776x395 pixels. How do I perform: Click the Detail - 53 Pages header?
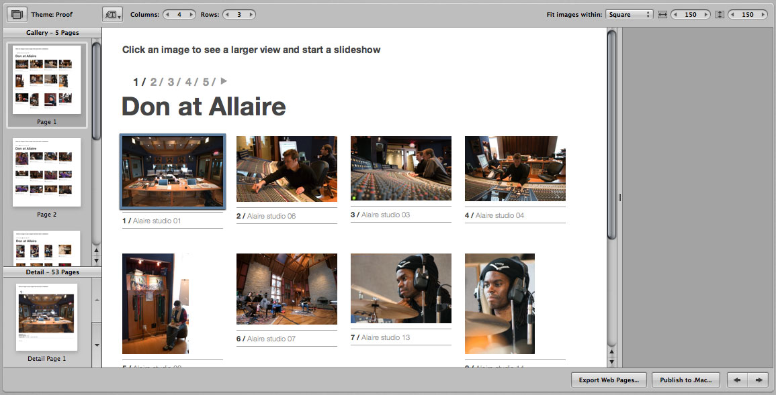(52, 272)
